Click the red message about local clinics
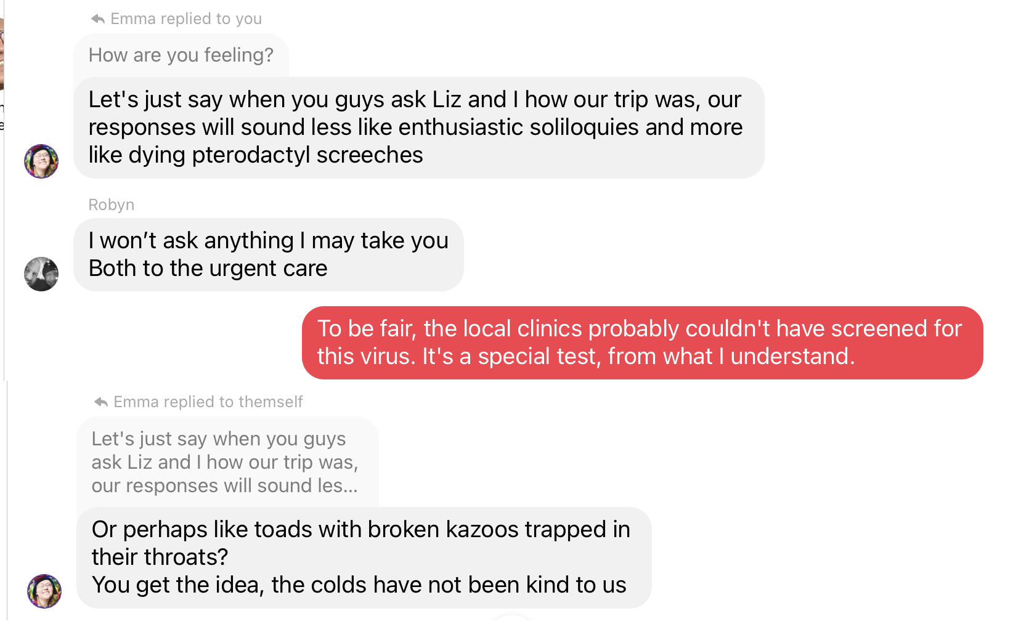This screenshot has height=624, width=1013. tap(641, 342)
